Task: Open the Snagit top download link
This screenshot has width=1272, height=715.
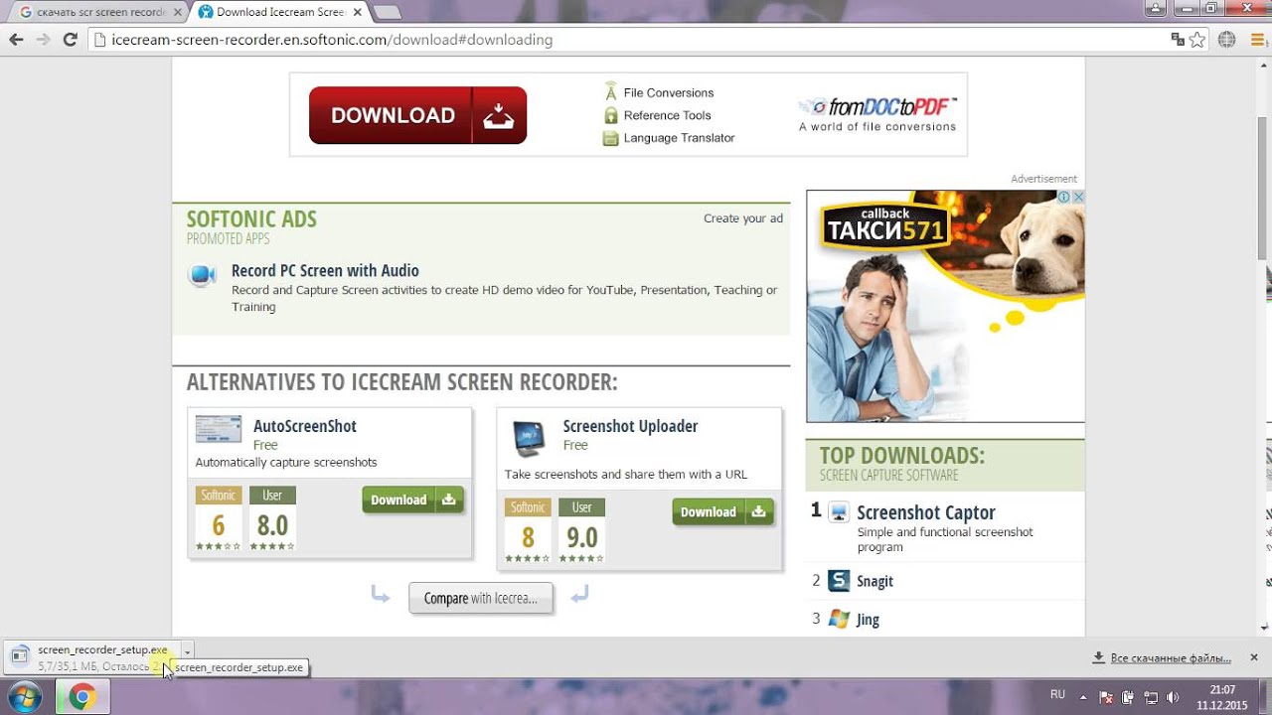Action: tap(874, 581)
